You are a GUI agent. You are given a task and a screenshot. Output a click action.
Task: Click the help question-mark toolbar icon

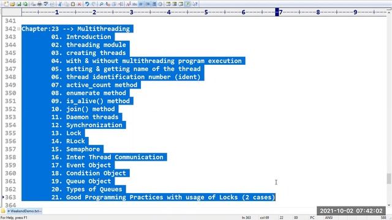tap(195, 4)
